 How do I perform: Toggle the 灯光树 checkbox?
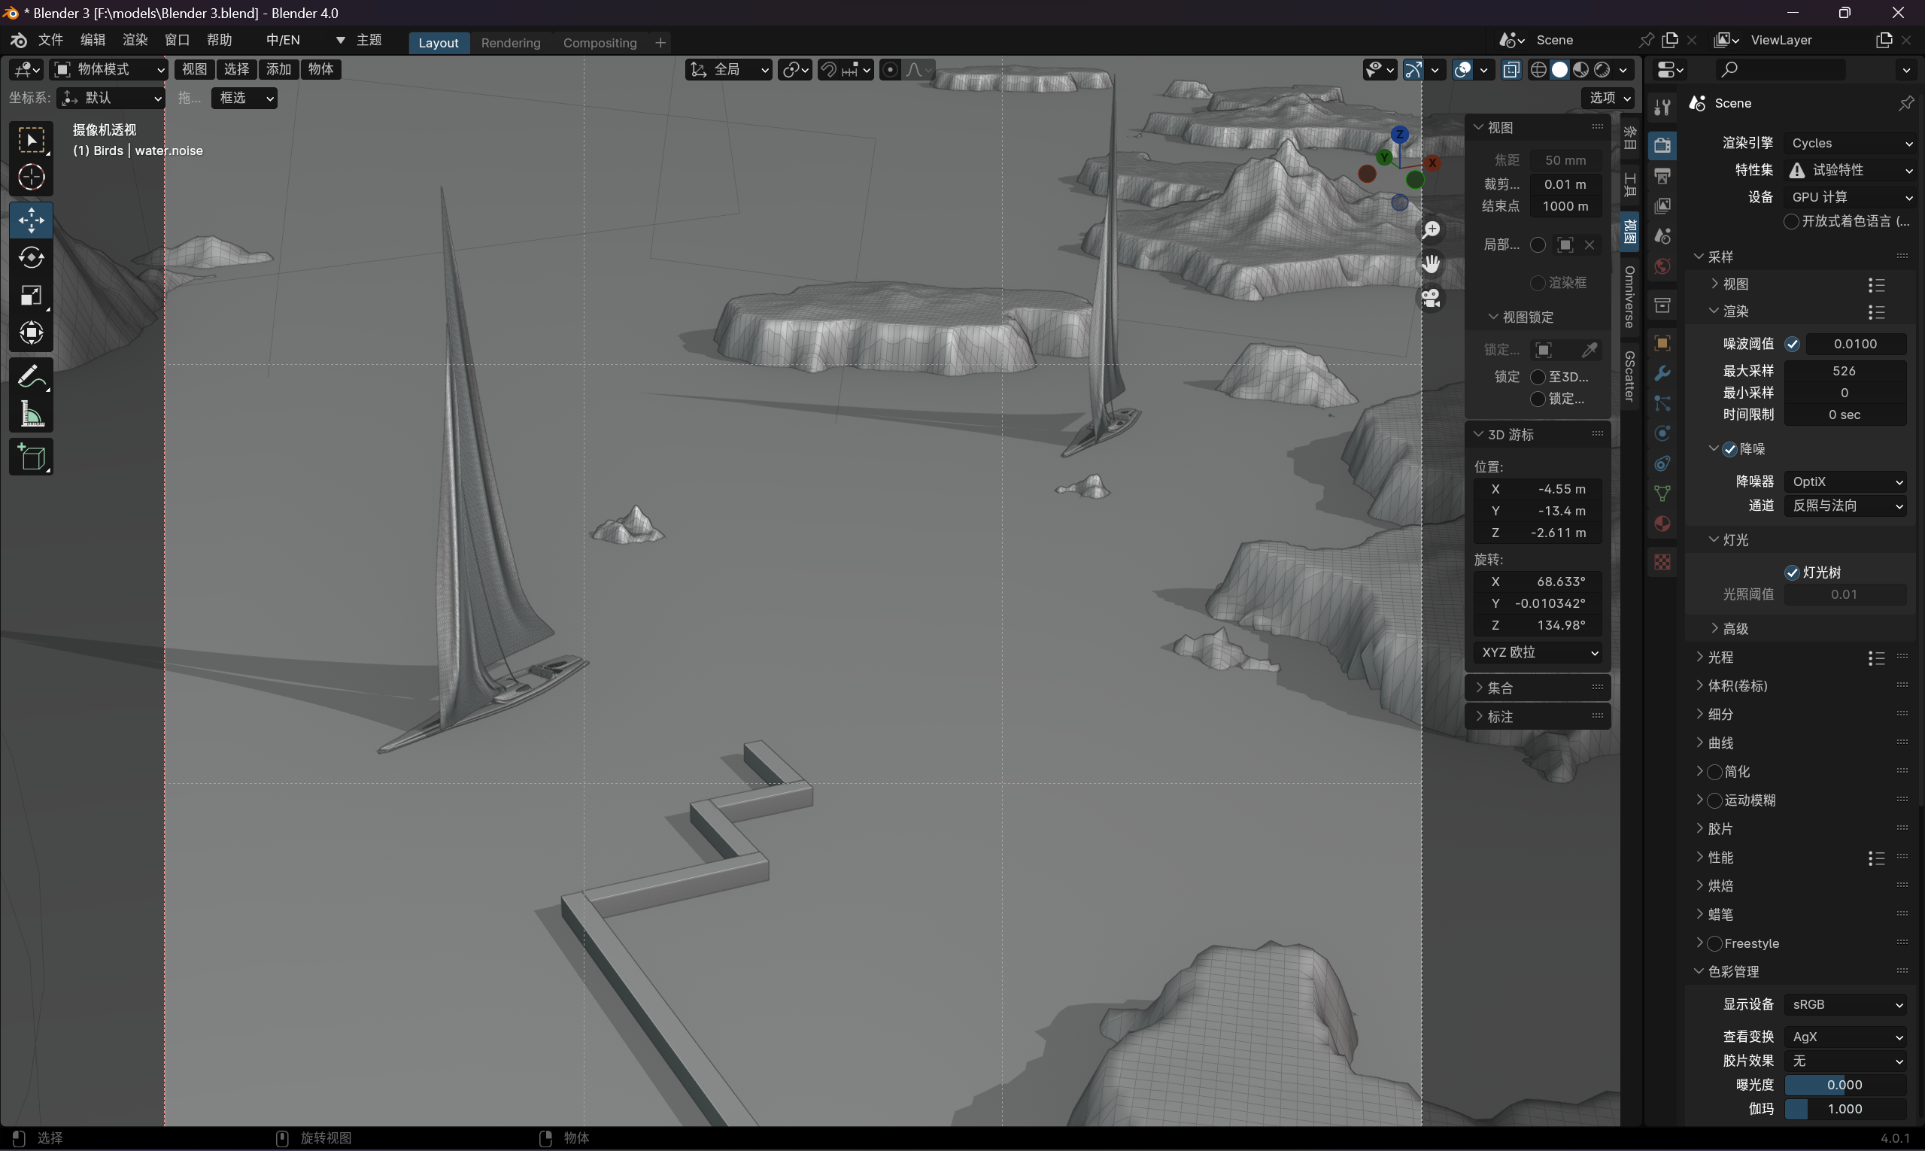[x=1791, y=572]
